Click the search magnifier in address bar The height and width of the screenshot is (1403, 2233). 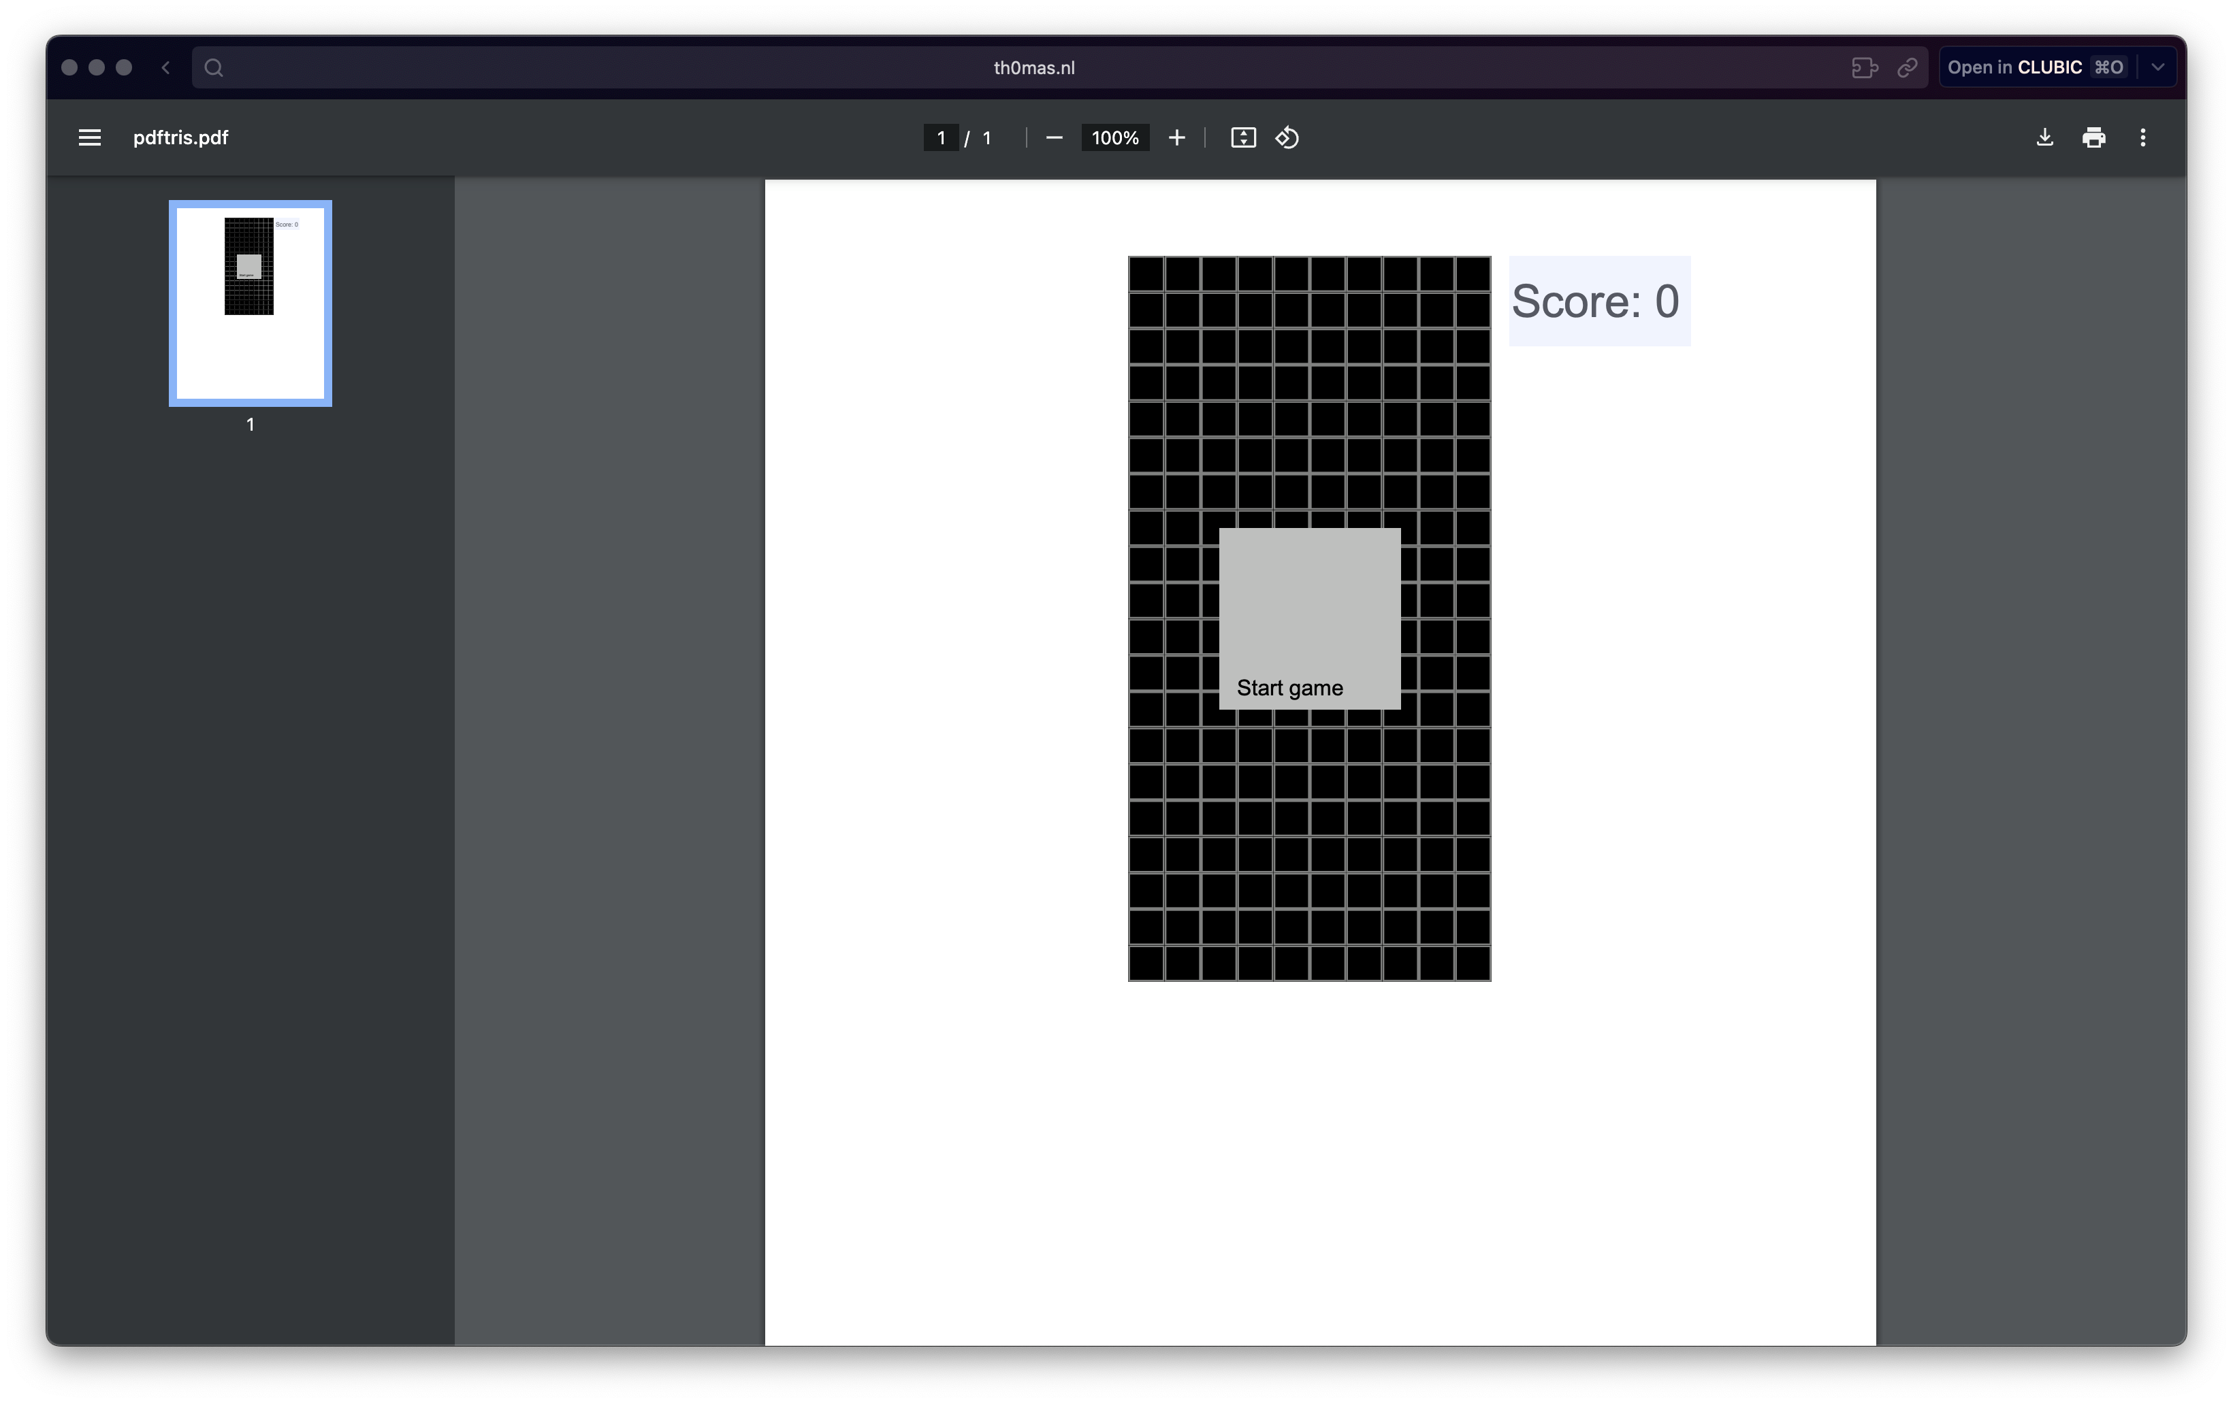tap(213, 67)
